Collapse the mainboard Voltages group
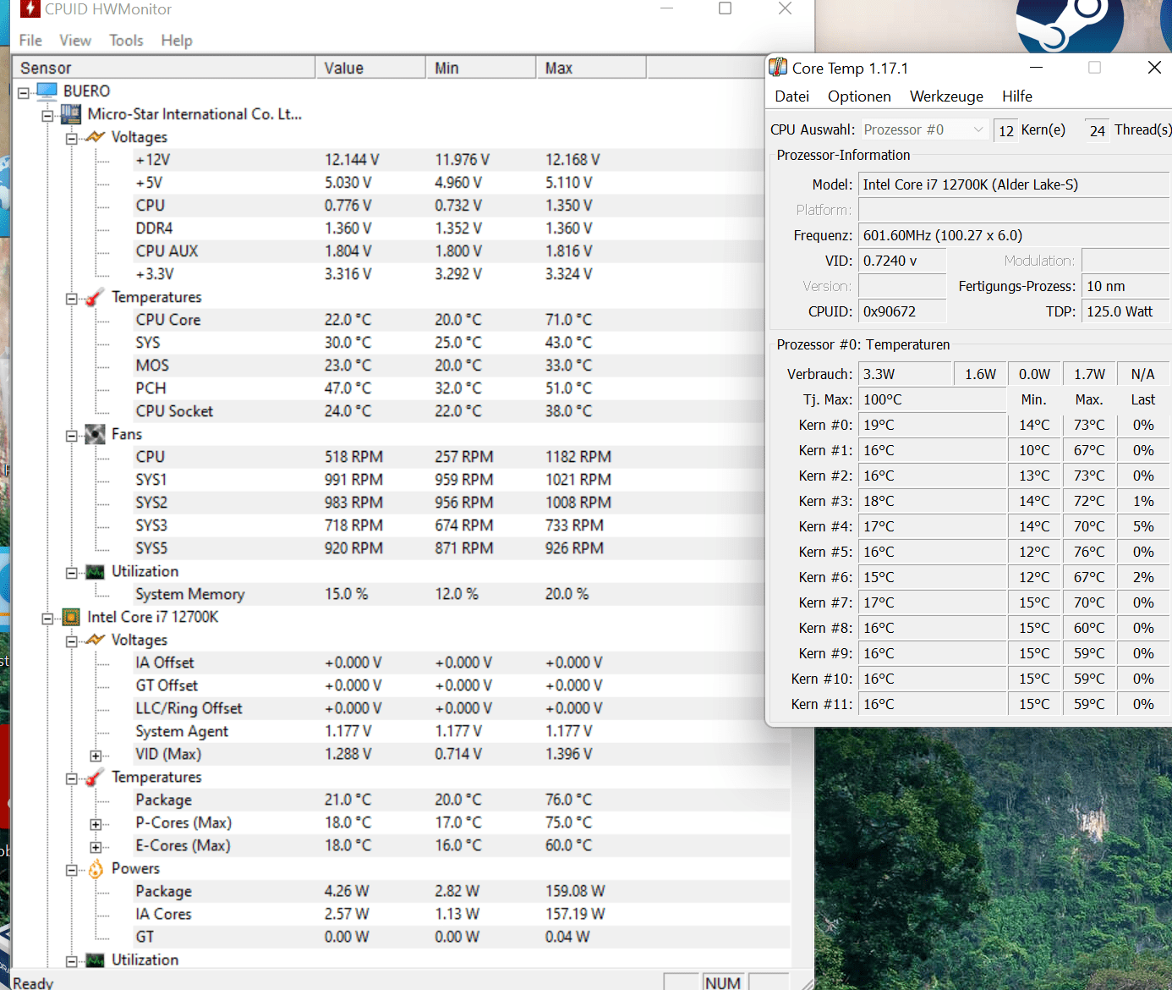This screenshot has width=1172, height=990. point(72,138)
